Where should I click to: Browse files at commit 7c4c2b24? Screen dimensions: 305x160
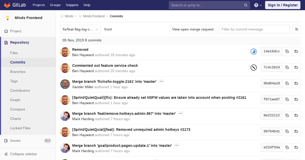[x=296, y=67]
